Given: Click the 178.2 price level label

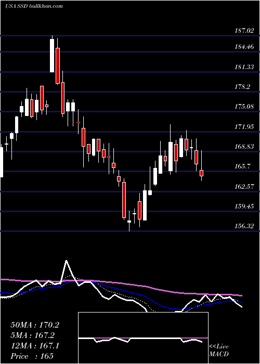Looking at the screenshot, I should click(x=243, y=87).
